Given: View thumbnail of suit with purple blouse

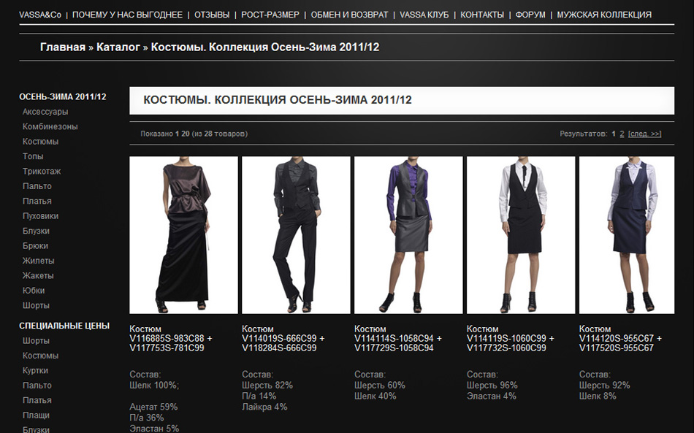Looking at the screenshot, I should pyautogui.click(x=408, y=234).
